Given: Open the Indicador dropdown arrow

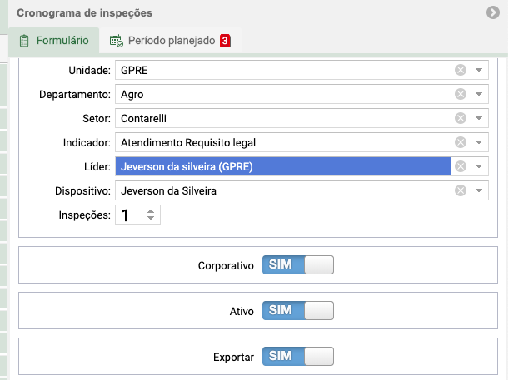Looking at the screenshot, I should [479, 142].
